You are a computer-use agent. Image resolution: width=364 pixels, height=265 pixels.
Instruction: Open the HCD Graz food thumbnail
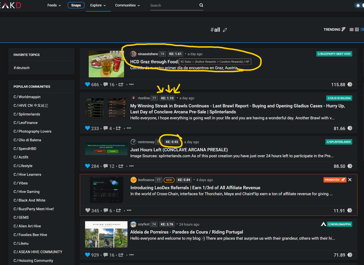tap(106, 64)
